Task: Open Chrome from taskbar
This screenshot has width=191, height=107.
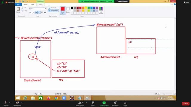Action: click(x=56, y=98)
